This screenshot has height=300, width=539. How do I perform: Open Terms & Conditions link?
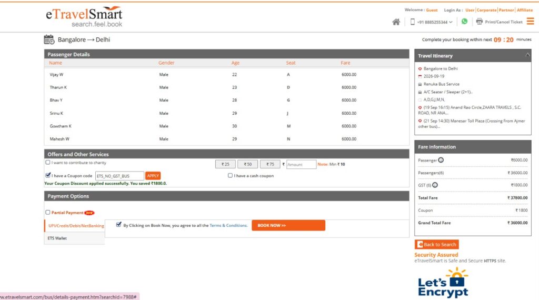click(228, 225)
